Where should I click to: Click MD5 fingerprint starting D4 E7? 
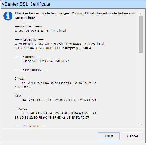[x=59, y=100]
